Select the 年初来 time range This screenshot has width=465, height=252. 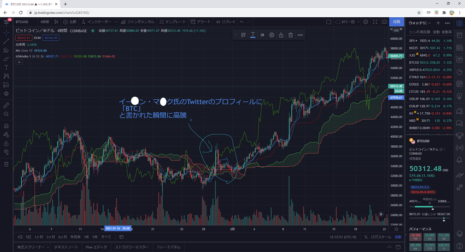76,237
